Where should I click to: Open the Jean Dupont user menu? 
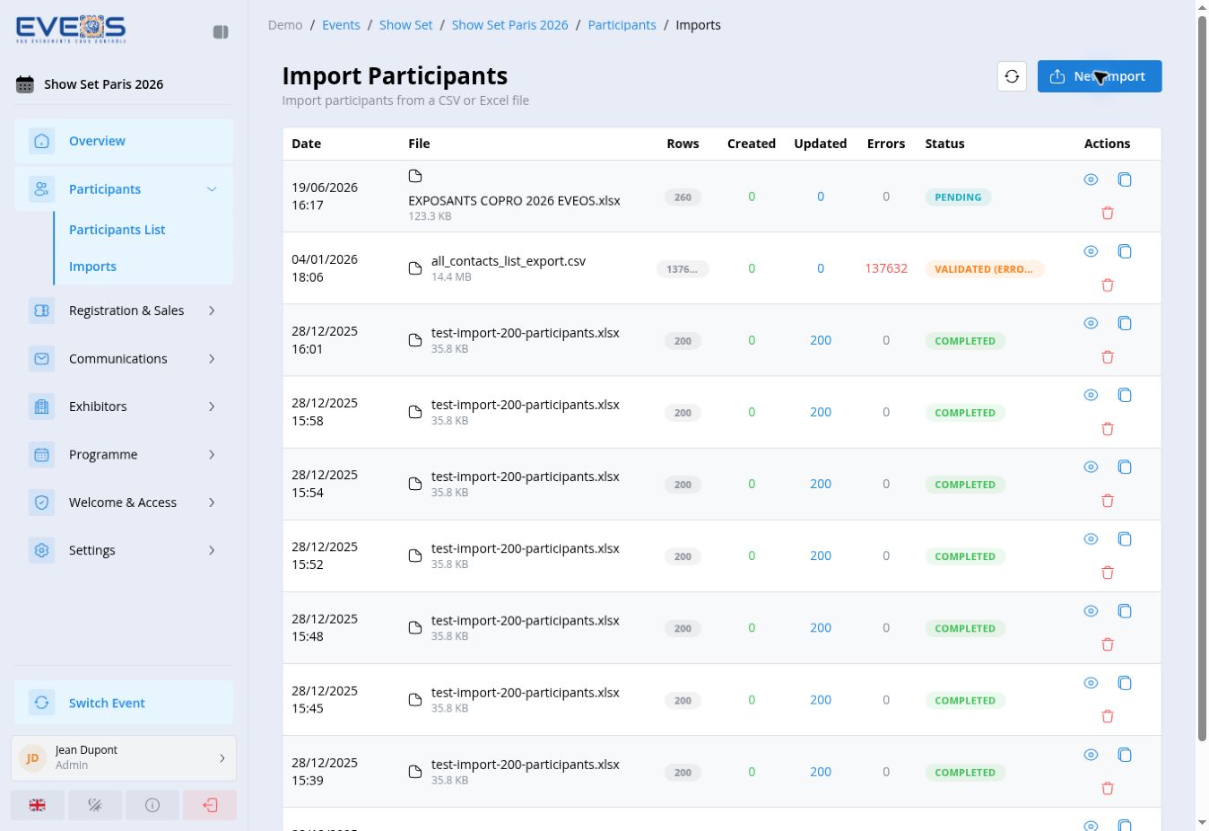point(124,758)
